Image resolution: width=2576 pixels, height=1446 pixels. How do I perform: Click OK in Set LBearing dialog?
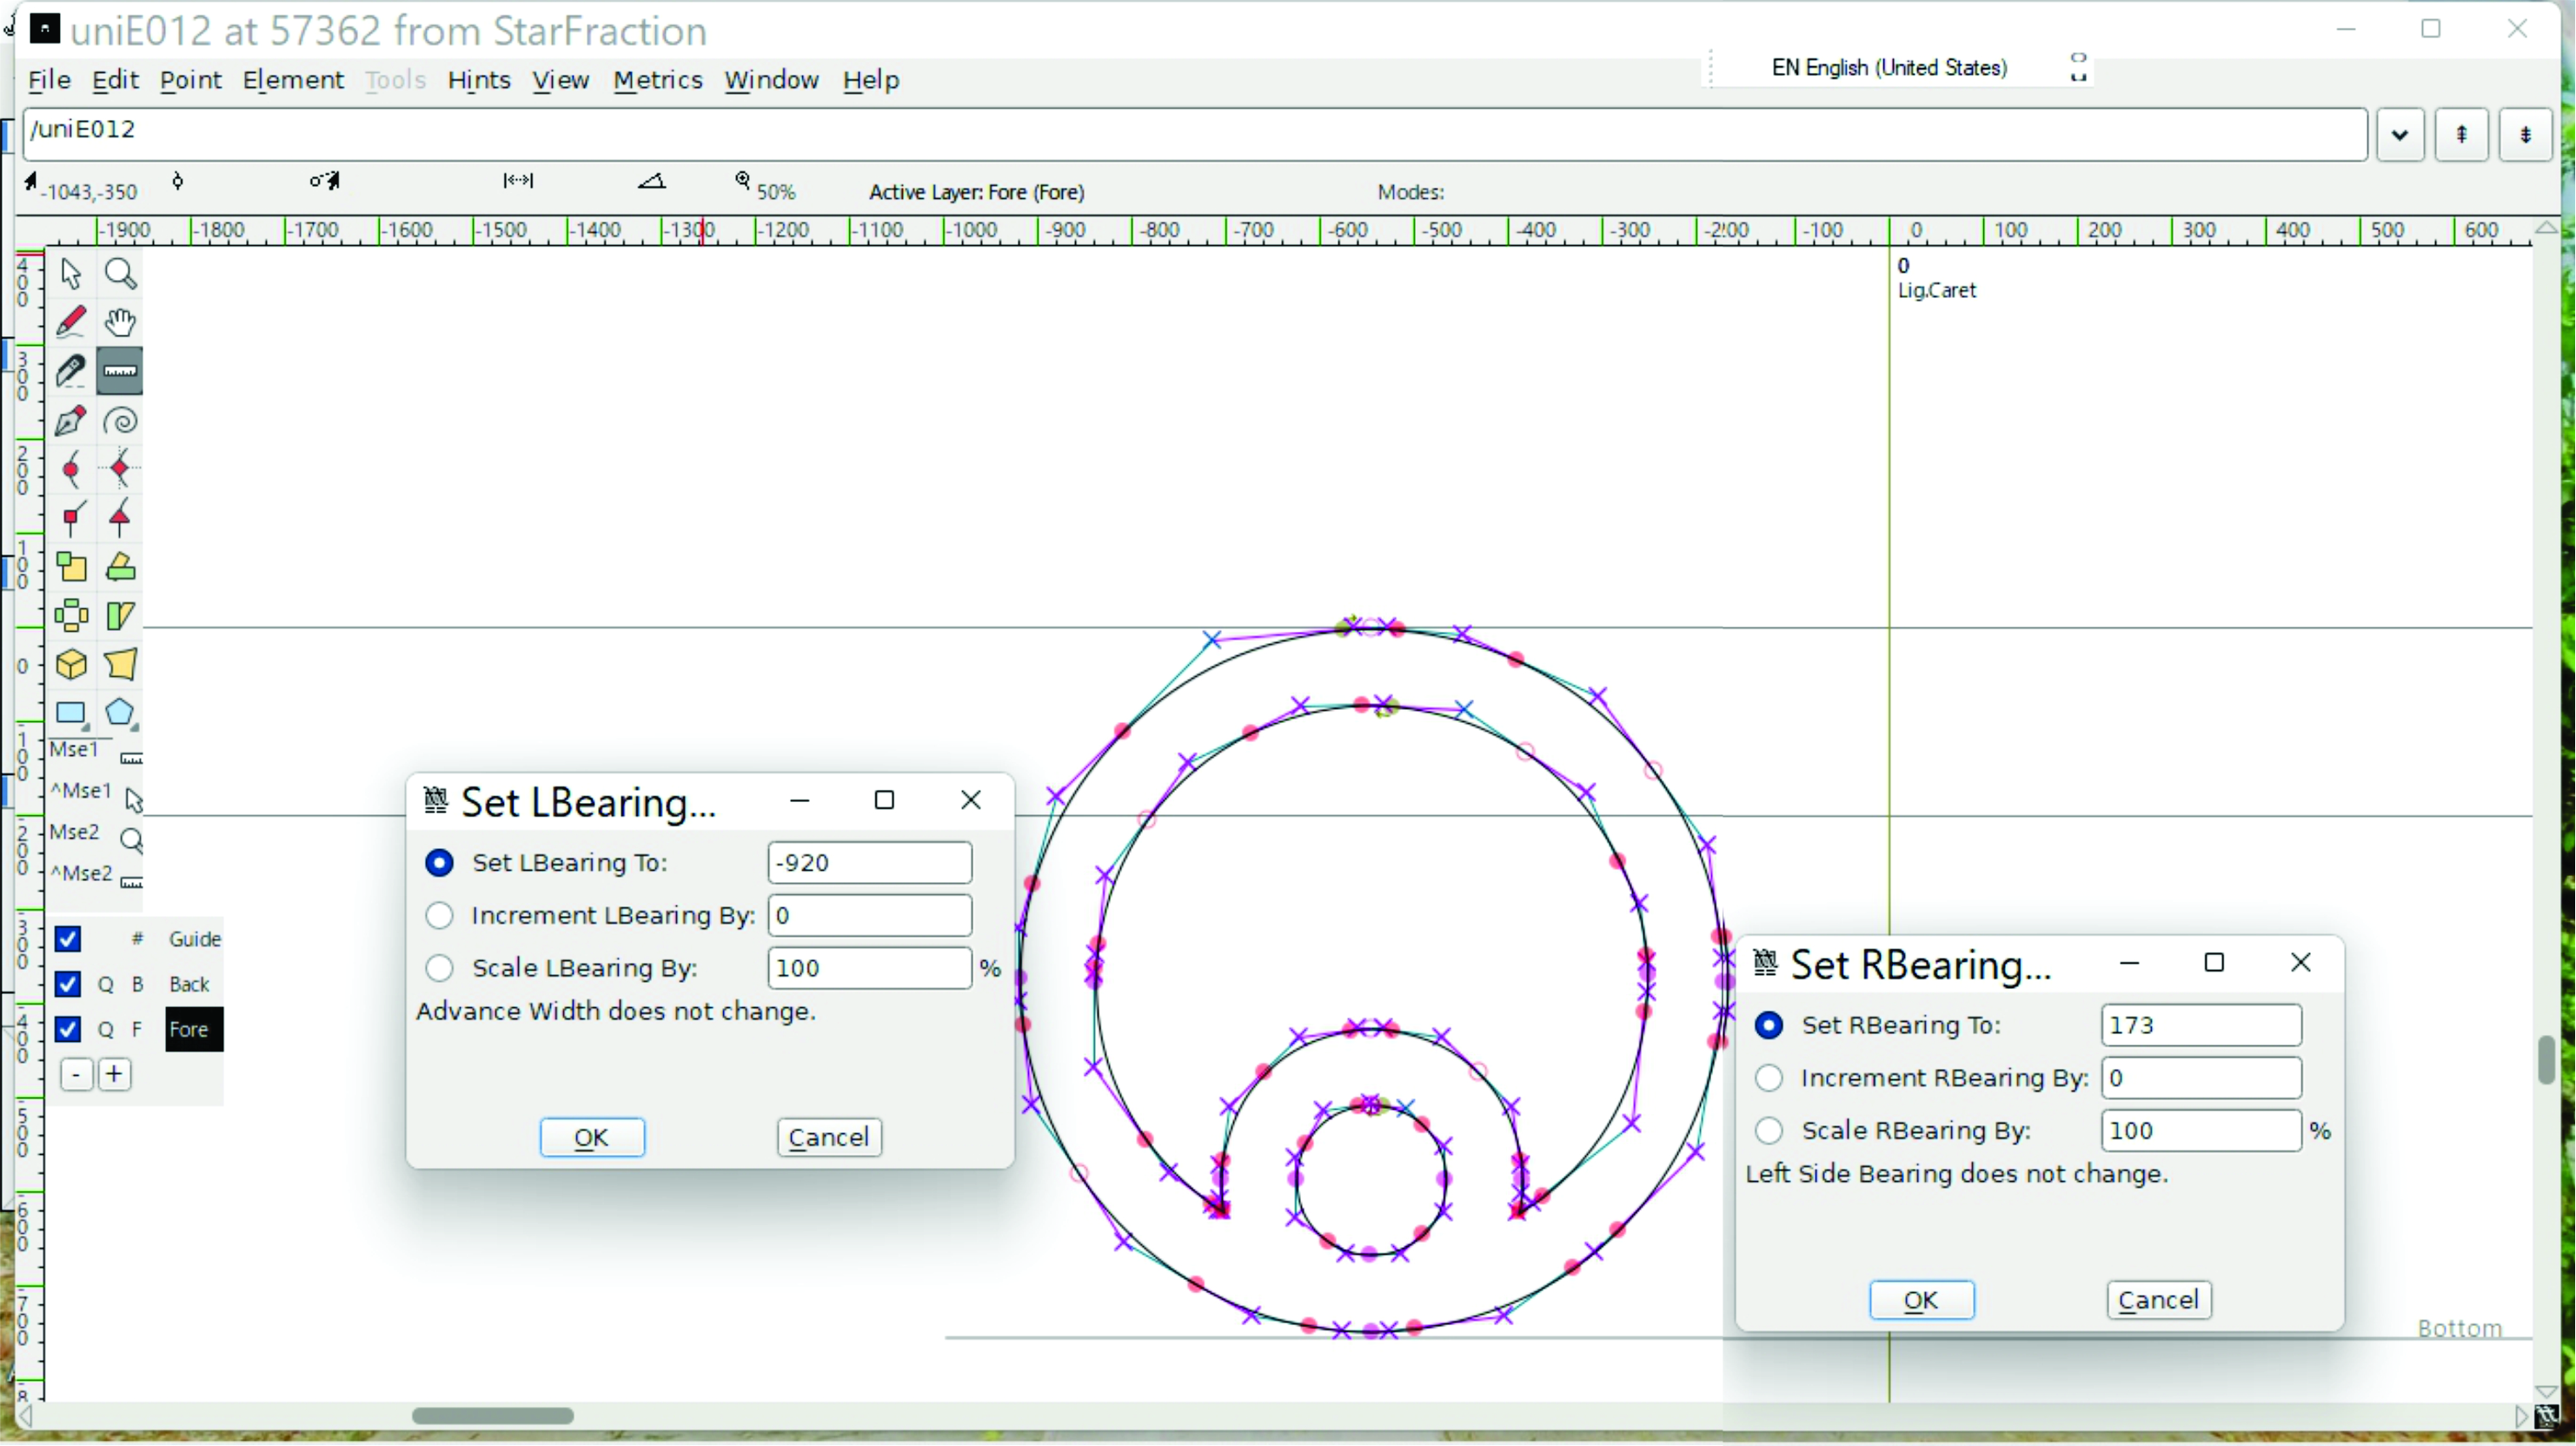tap(592, 1138)
